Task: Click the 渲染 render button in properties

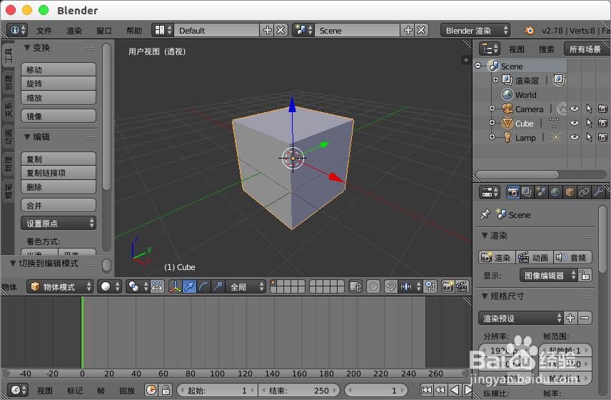Action: pyautogui.click(x=497, y=257)
